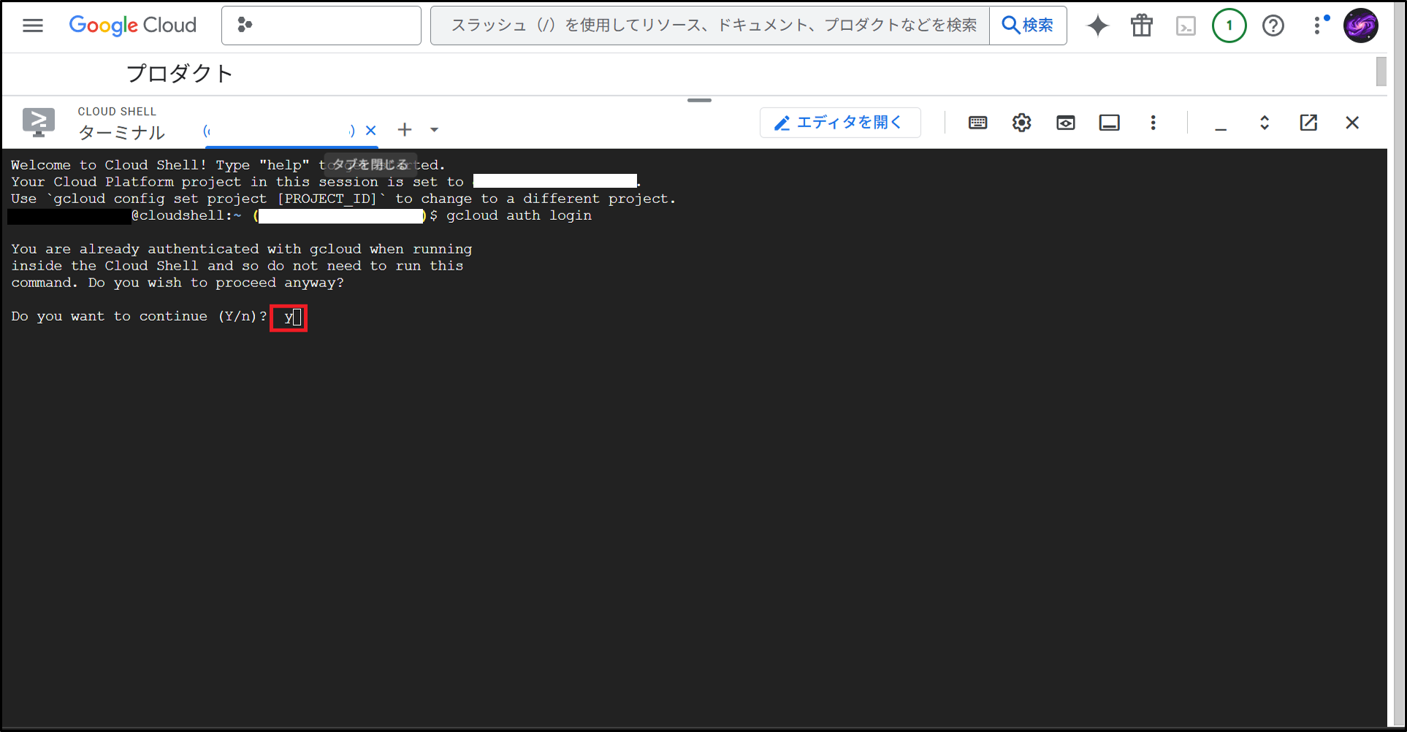Open the on-screen keyboard in Cloud Shell toolbar
The image size is (1407, 732).
tap(977, 122)
